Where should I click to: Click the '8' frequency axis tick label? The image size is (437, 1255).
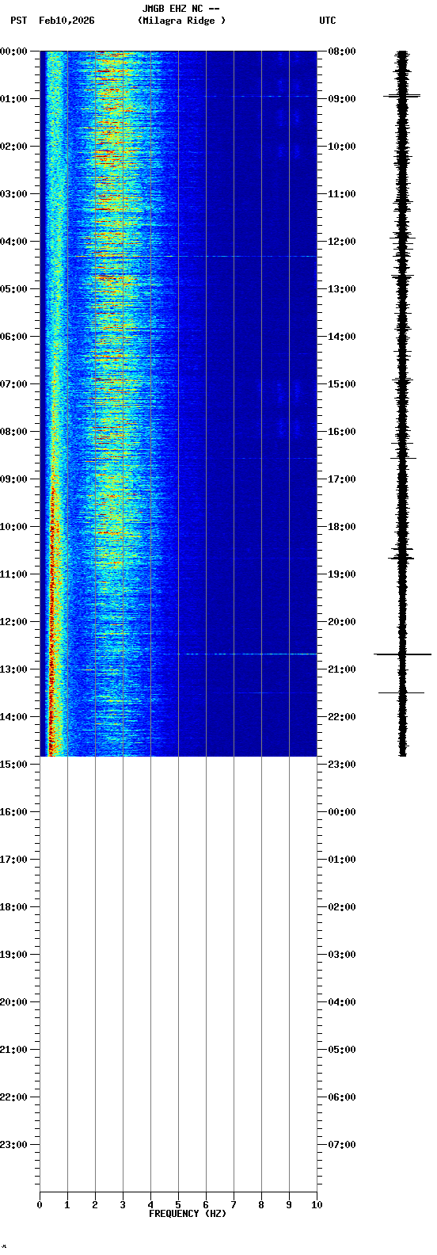[x=261, y=1205]
